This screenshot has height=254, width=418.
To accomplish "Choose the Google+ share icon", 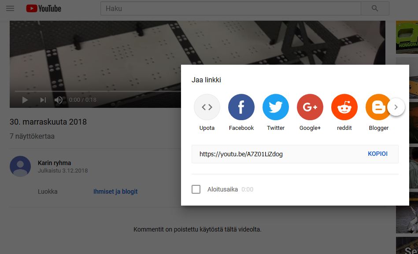I will [x=310, y=107].
